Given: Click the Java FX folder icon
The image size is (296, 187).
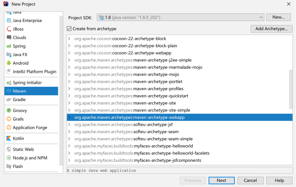Looking at the screenshot, I should click(9, 54).
